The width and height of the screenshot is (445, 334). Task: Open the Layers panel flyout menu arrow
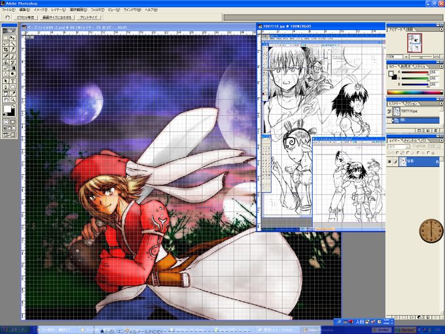coord(441,140)
